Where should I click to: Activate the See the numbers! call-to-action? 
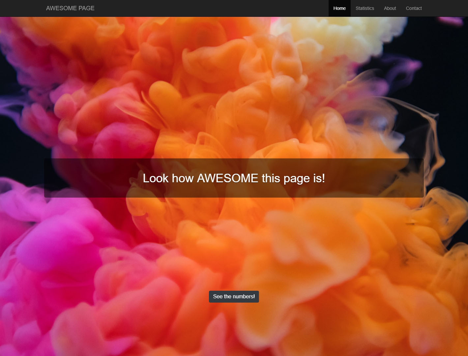pyautogui.click(x=234, y=296)
